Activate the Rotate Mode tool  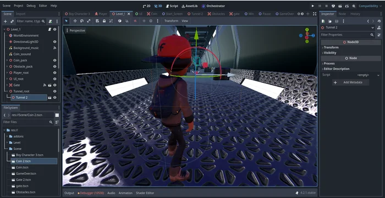tap(82, 21)
